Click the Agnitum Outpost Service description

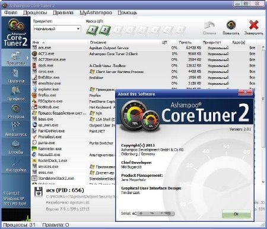[x=109, y=48]
